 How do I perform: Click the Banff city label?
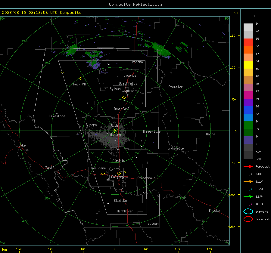[50, 168]
